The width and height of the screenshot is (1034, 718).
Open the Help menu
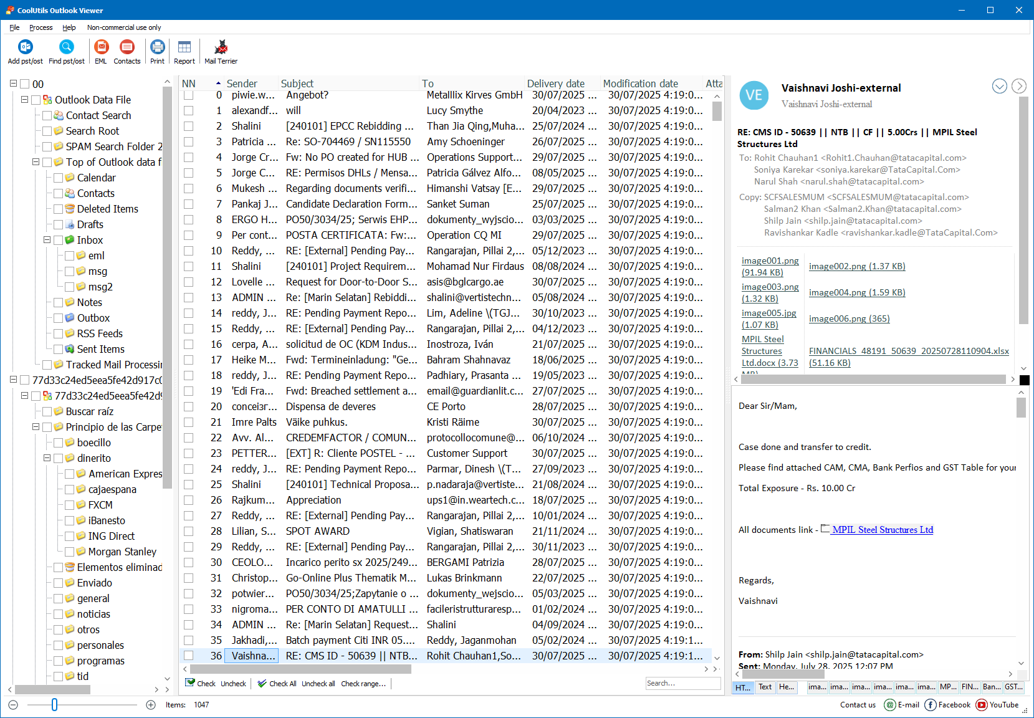69,27
